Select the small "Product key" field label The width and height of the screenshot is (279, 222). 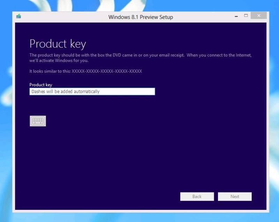click(x=40, y=85)
